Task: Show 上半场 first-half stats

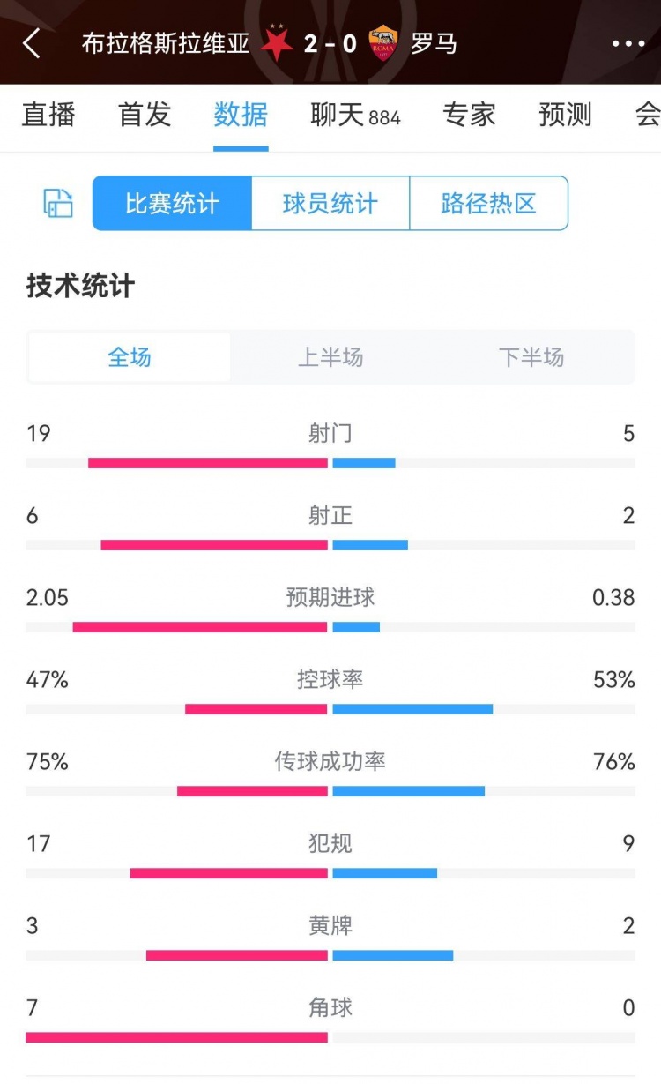Action: click(330, 357)
